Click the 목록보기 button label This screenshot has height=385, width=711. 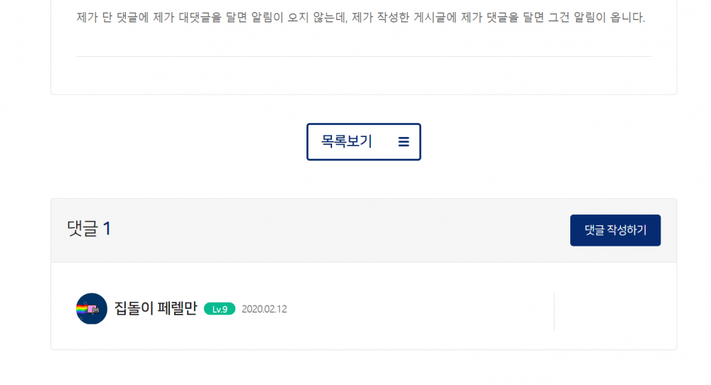pyautogui.click(x=346, y=141)
